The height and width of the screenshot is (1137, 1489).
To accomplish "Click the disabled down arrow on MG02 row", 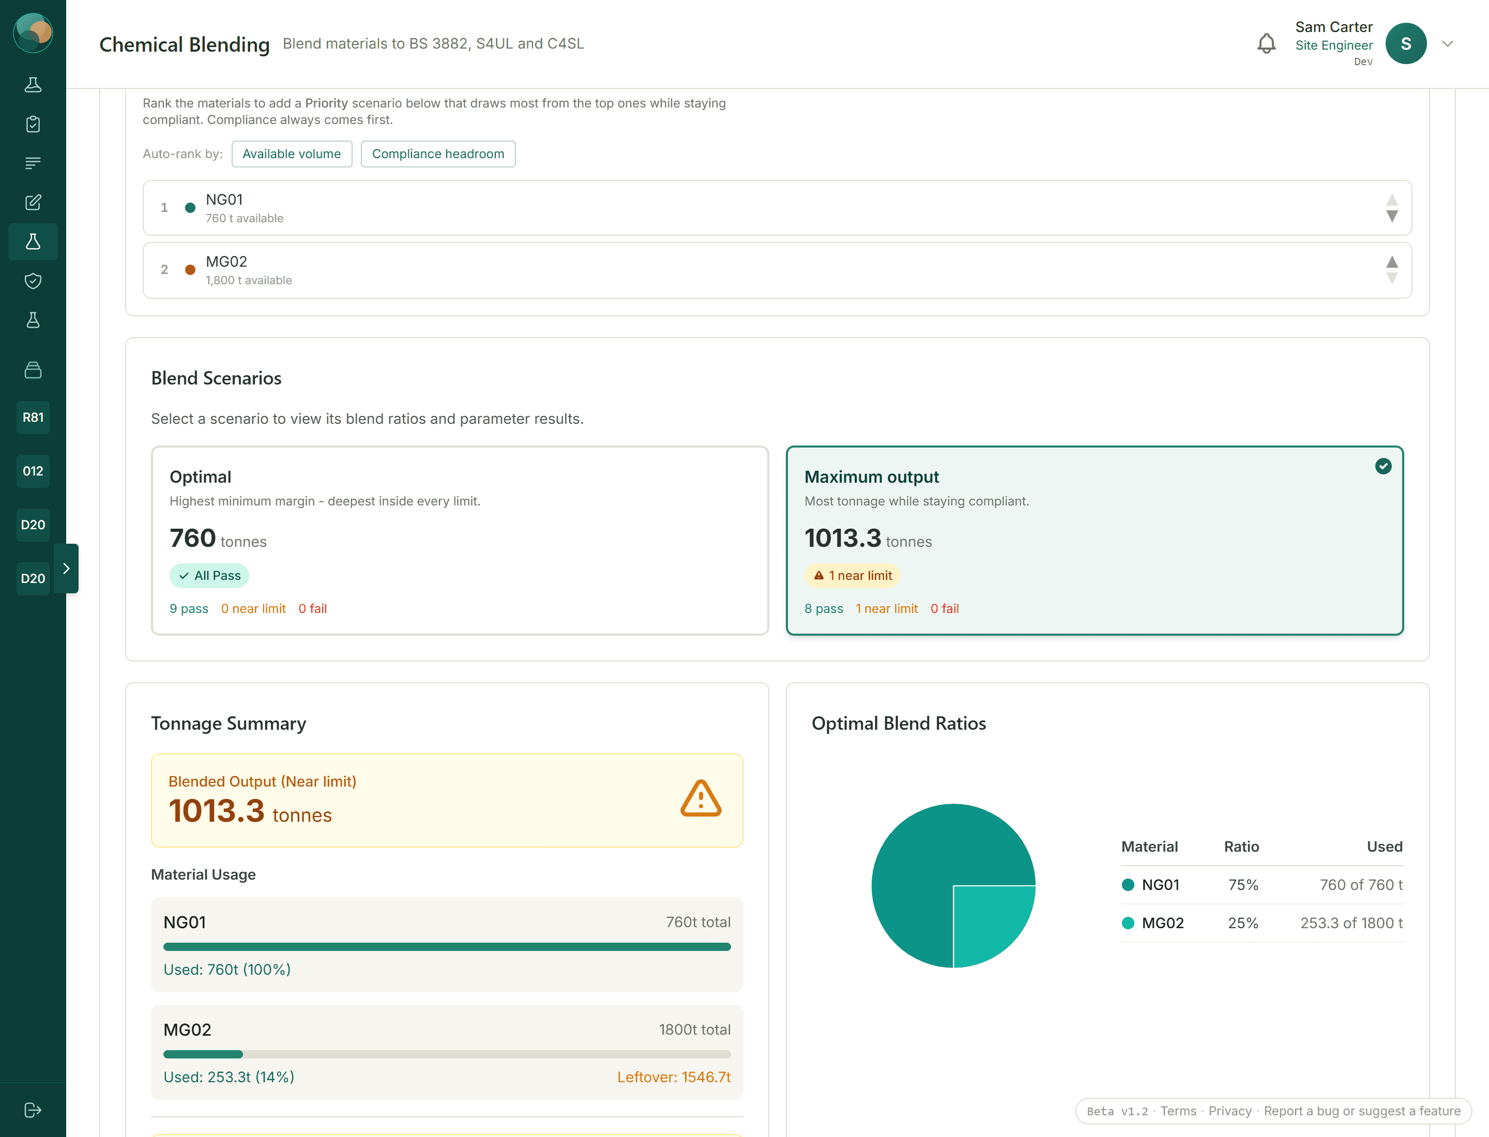I will (x=1392, y=278).
